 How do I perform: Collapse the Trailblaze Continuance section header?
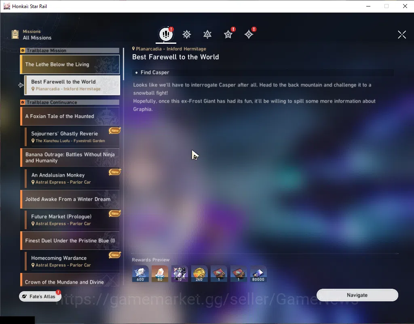[70, 102]
